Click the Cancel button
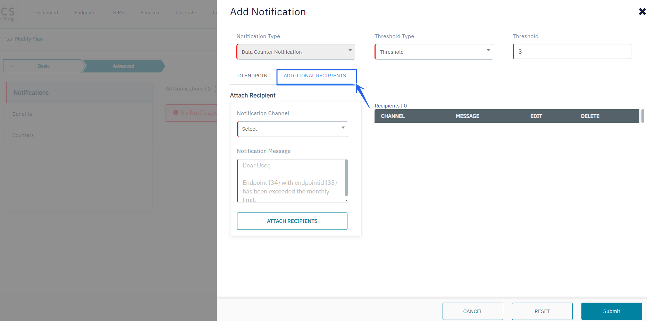 coord(473,311)
